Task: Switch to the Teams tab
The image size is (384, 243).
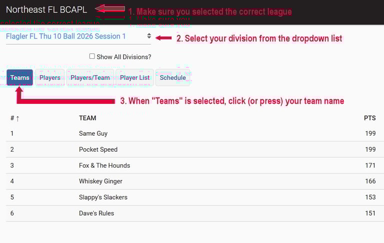Action: click(20, 78)
